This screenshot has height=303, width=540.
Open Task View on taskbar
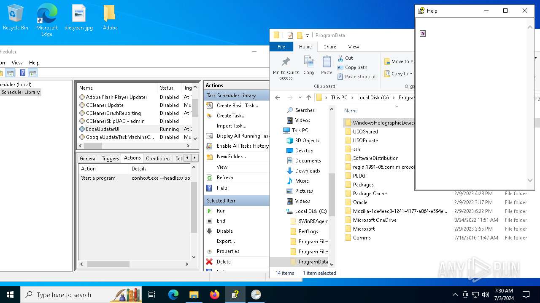(x=152, y=295)
